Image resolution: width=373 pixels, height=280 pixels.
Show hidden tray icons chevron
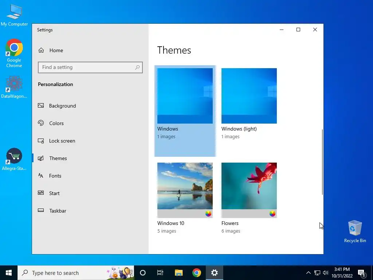(x=308, y=273)
